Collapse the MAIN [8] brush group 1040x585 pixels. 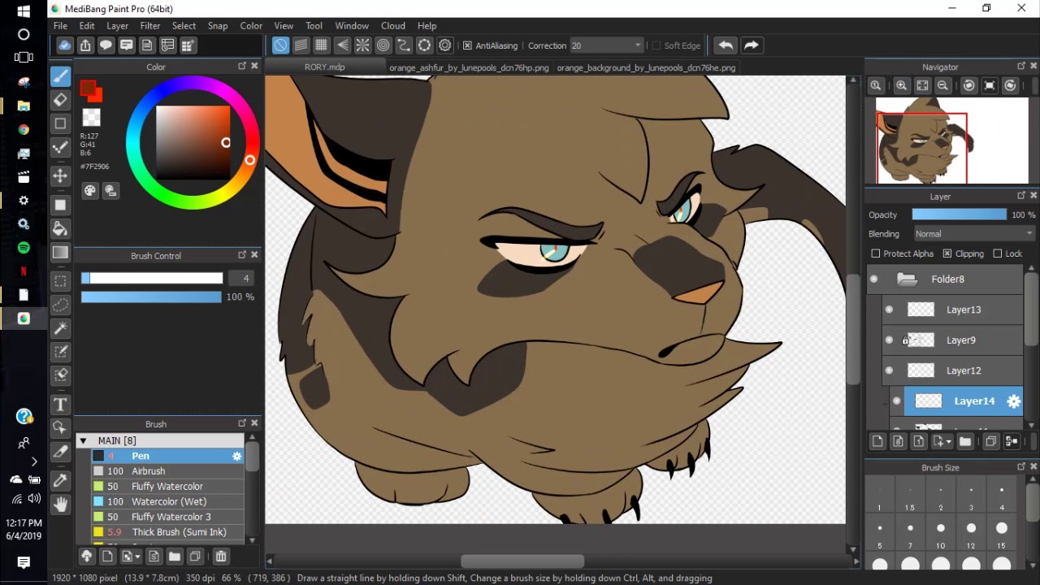(x=83, y=440)
